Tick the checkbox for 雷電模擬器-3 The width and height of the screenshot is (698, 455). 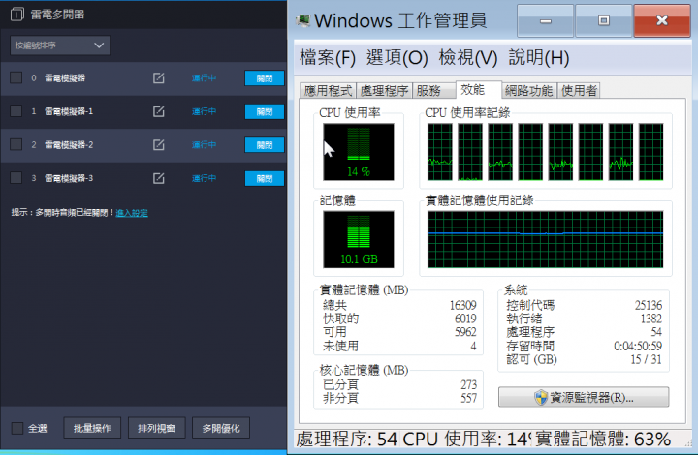16,178
